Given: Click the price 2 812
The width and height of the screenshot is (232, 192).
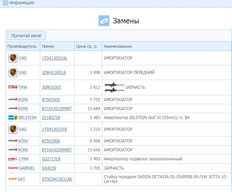Looking at the screenshot, I should [95, 87].
